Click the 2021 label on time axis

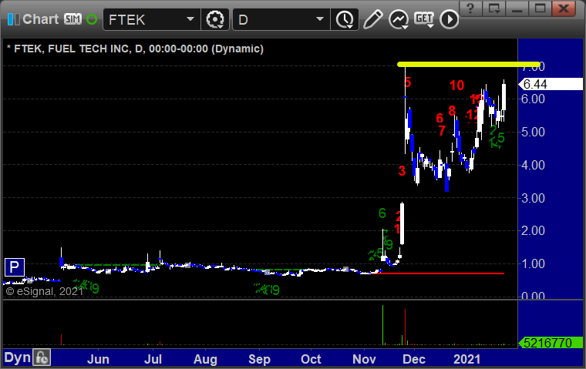466,359
